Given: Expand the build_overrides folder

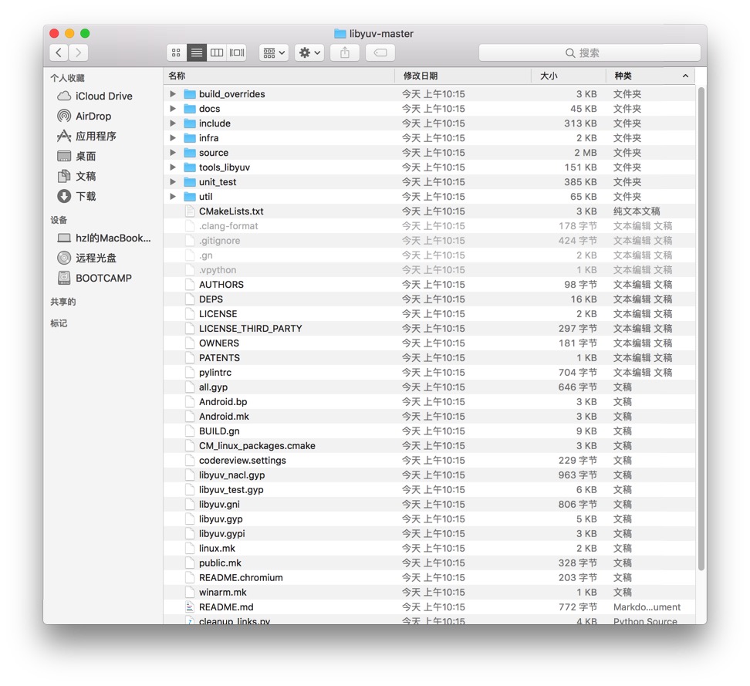Looking at the screenshot, I should 173,94.
